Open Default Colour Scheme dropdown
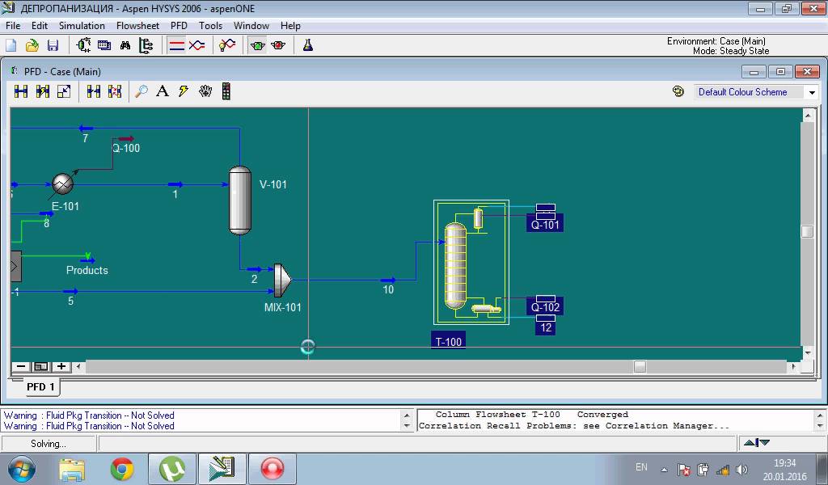 point(812,92)
